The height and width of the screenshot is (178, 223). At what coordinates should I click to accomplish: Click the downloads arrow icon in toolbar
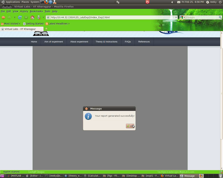(x=39, y=18)
